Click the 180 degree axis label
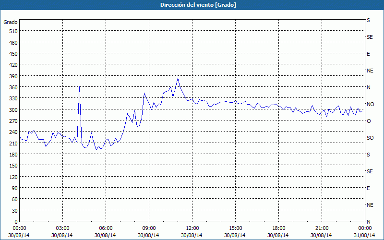This screenshot has height=240, width=384. (14, 155)
